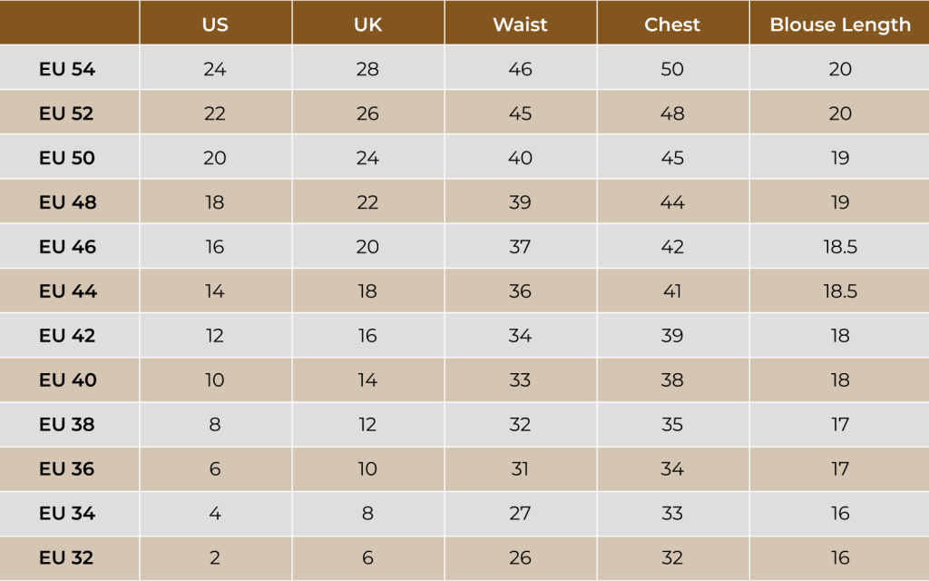Select the EU 54 row label
929x581 pixels.
point(67,69)
